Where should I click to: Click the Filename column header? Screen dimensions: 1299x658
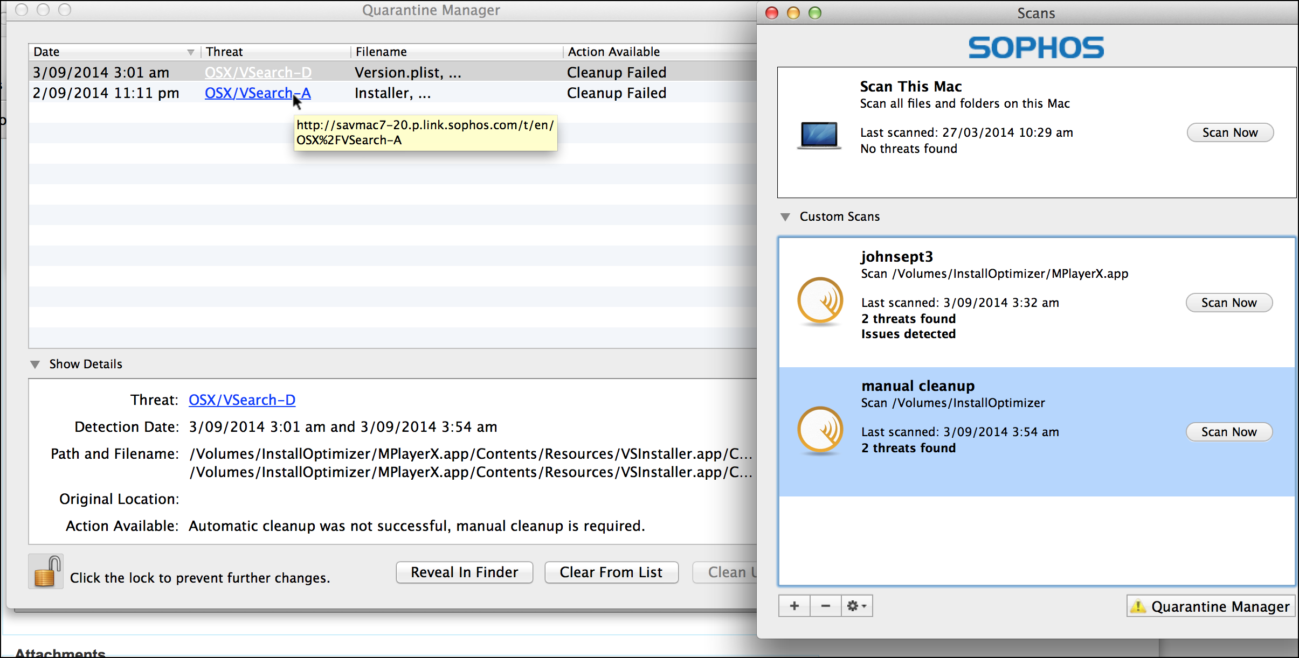point(457,52)
